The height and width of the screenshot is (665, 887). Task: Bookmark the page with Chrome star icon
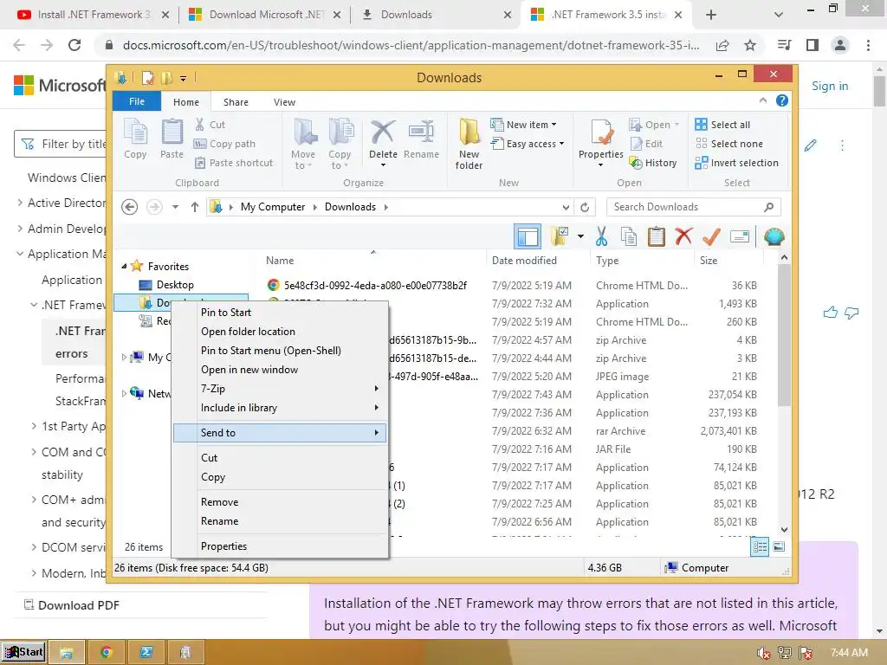pyautogui.click(x=750, y=45)
